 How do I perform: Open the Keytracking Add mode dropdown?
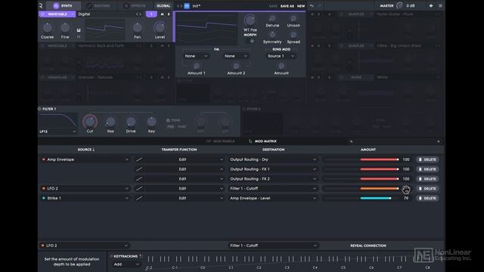pos(126,264)
